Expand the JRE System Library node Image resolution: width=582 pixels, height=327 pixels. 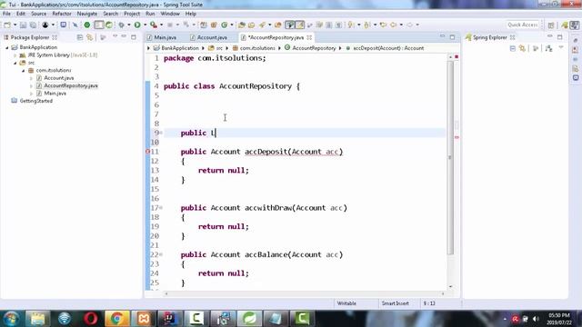[15, 55]
